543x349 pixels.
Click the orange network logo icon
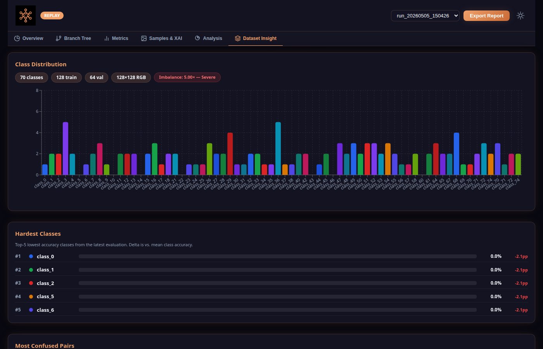26,16
